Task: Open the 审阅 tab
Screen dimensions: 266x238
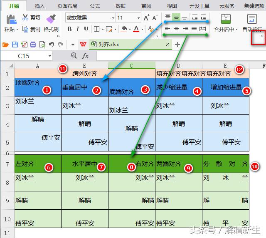Action: coord(146,6)
